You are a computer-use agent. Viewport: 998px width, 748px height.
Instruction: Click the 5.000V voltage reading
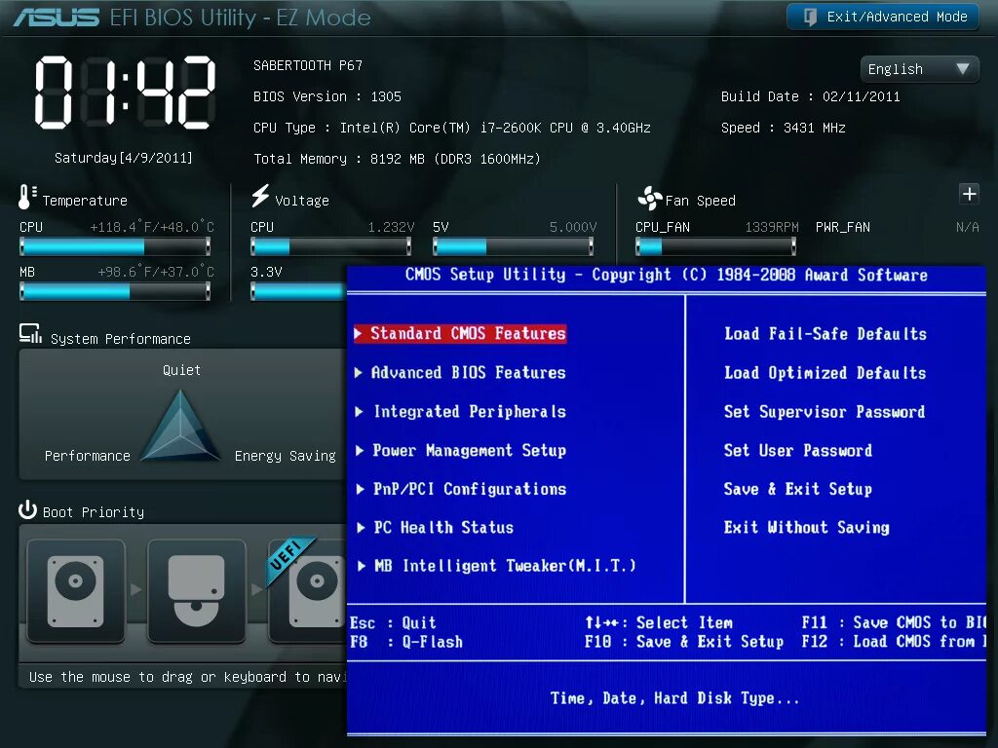pyautogui.click(x=573, y=227)
